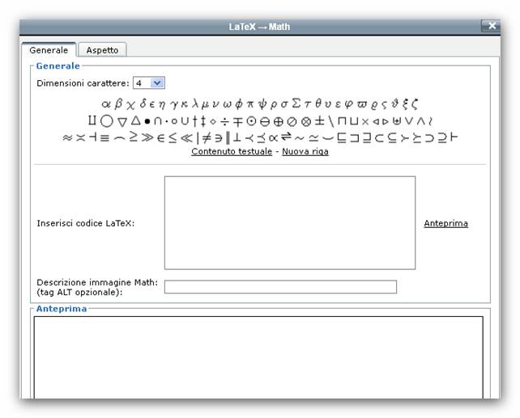
Task: Insert the chi χ symbol
Action: tap(130, 105)
